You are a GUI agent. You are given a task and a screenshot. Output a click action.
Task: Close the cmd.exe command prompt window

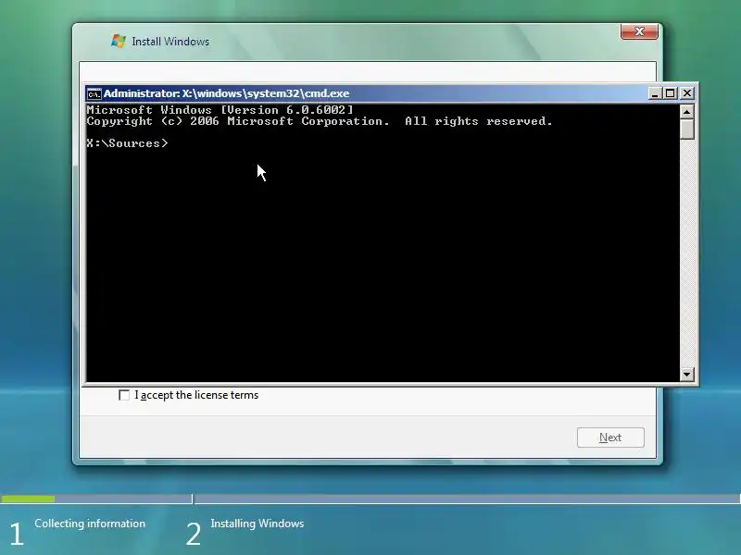tap(686, 93)
